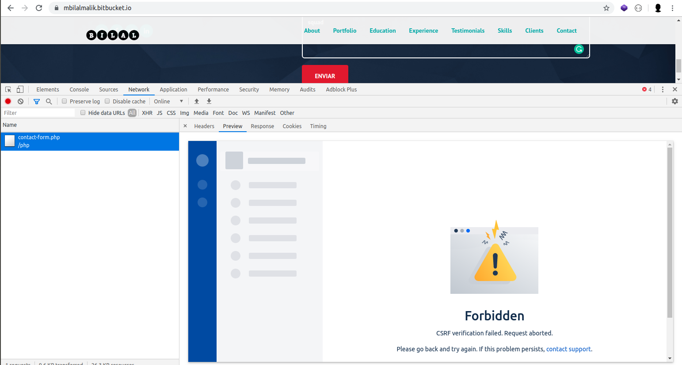This screenshot has height=365, width=682.
Task: Open the network search magnifier
Action: point(49,101)
